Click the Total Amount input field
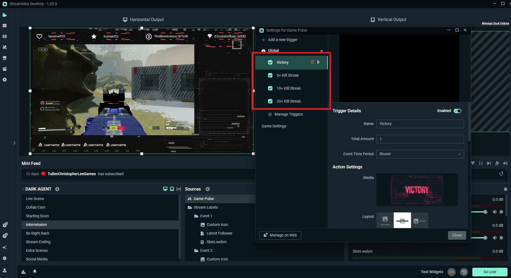Screen dimensions: 511x278 [x=420, y=139]
